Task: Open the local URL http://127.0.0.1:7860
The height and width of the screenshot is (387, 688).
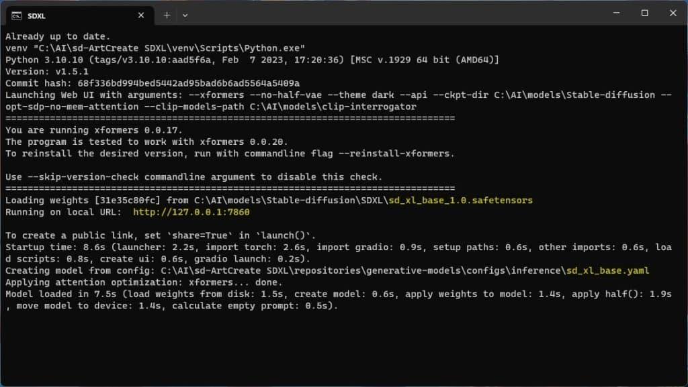Action: [x=191, y=212]
